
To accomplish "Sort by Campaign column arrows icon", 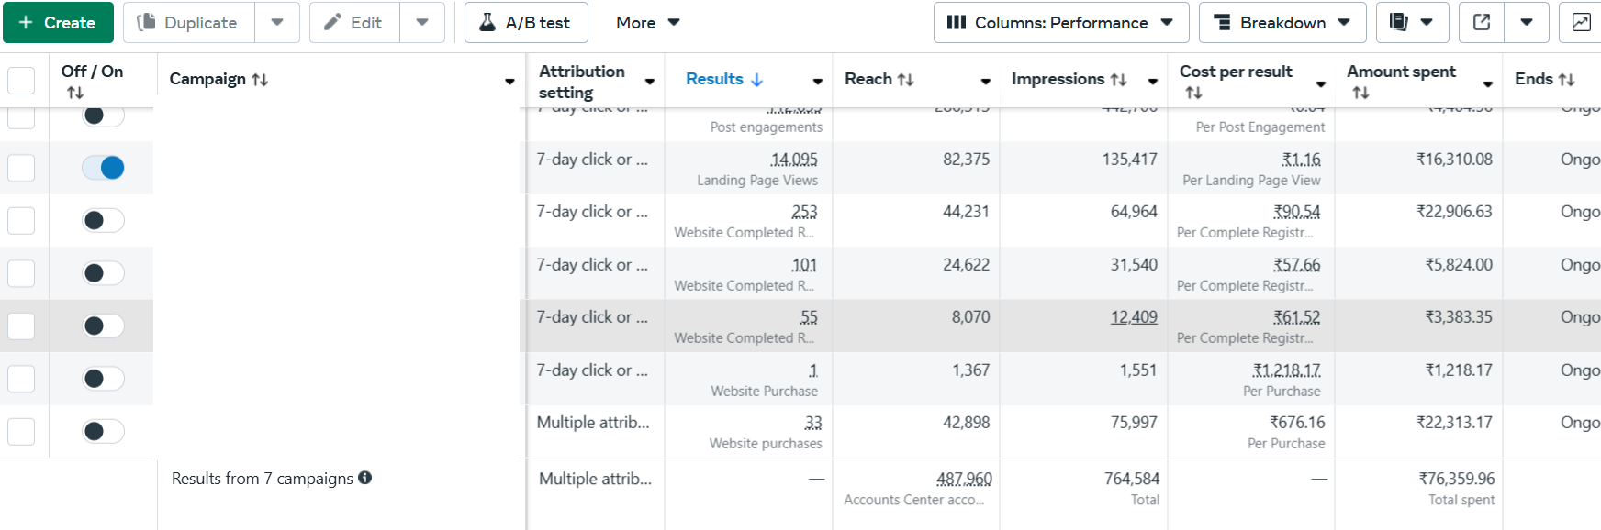I will click(x=260, y=80).
